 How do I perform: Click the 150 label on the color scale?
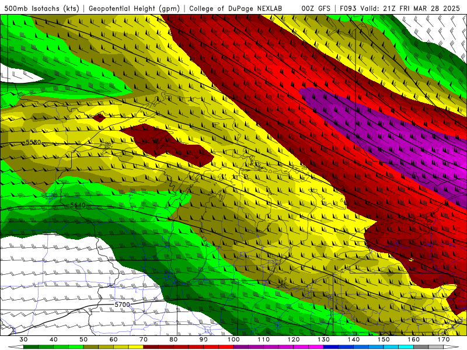(384, 339)
